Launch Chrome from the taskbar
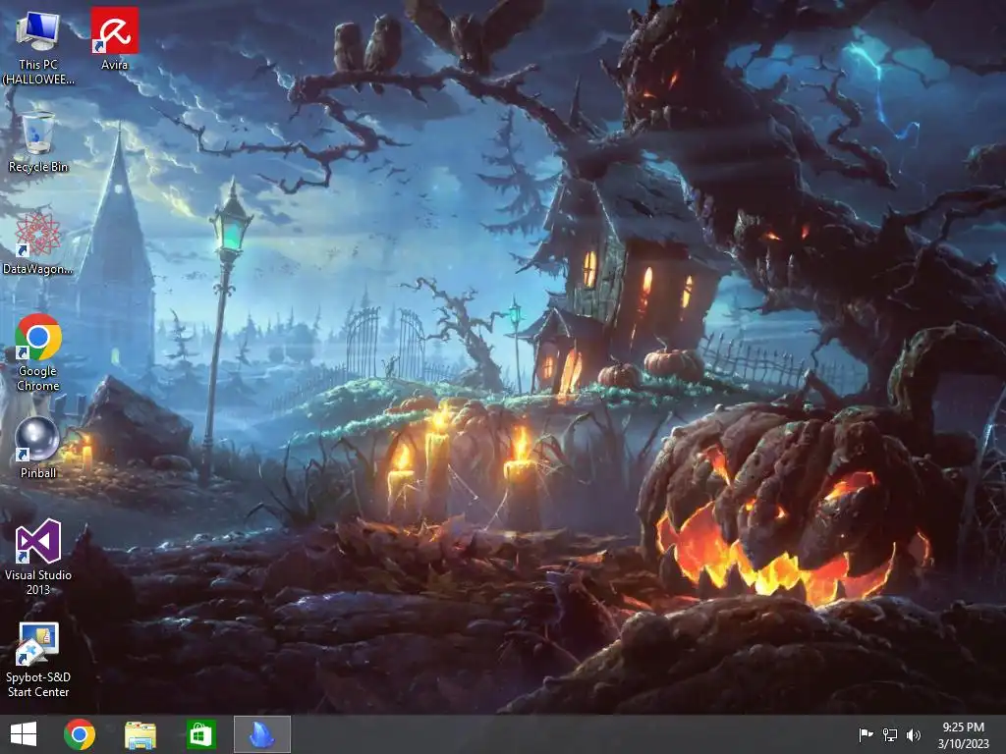 click(x=80, y=734)
